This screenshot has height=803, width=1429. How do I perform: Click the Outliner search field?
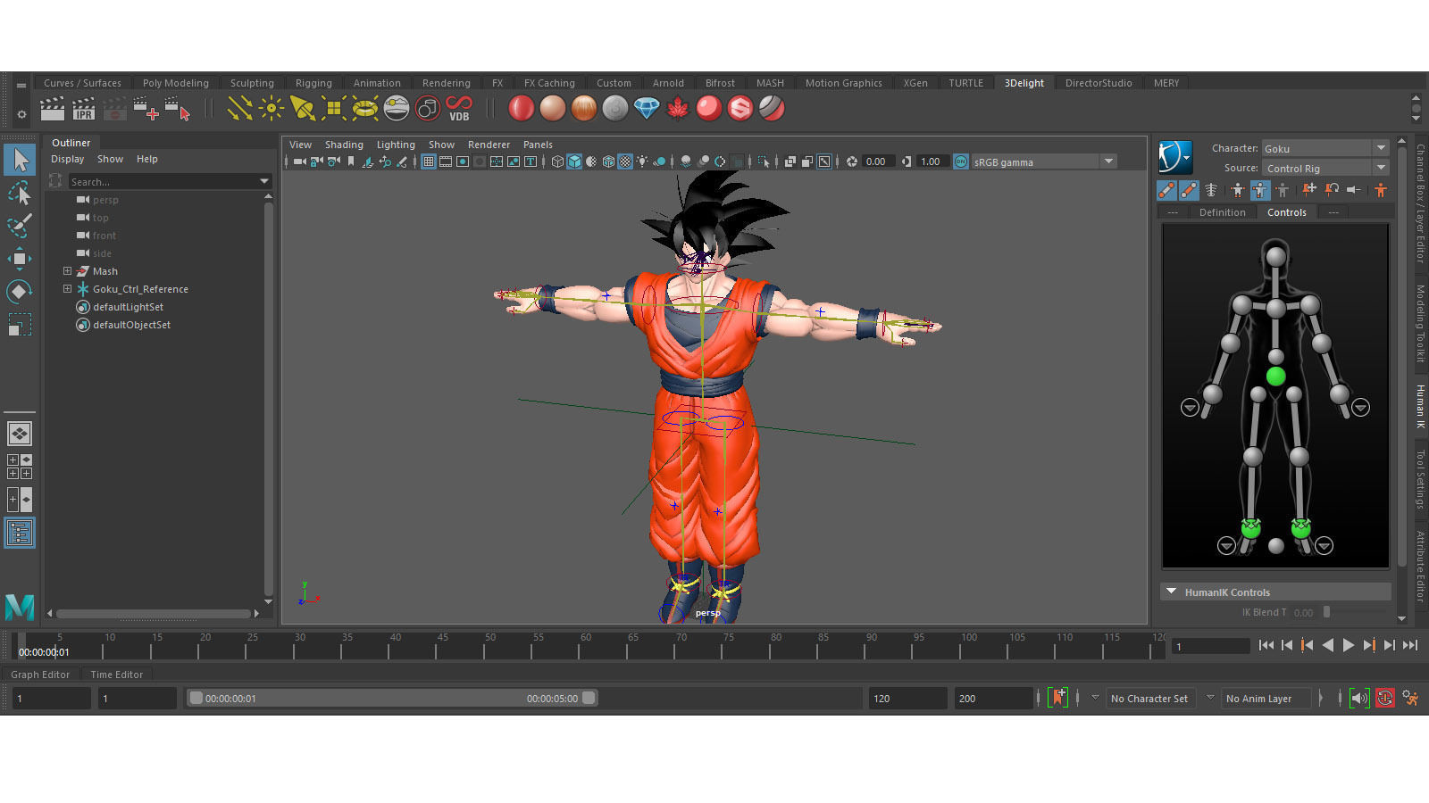tap(169, 181)
